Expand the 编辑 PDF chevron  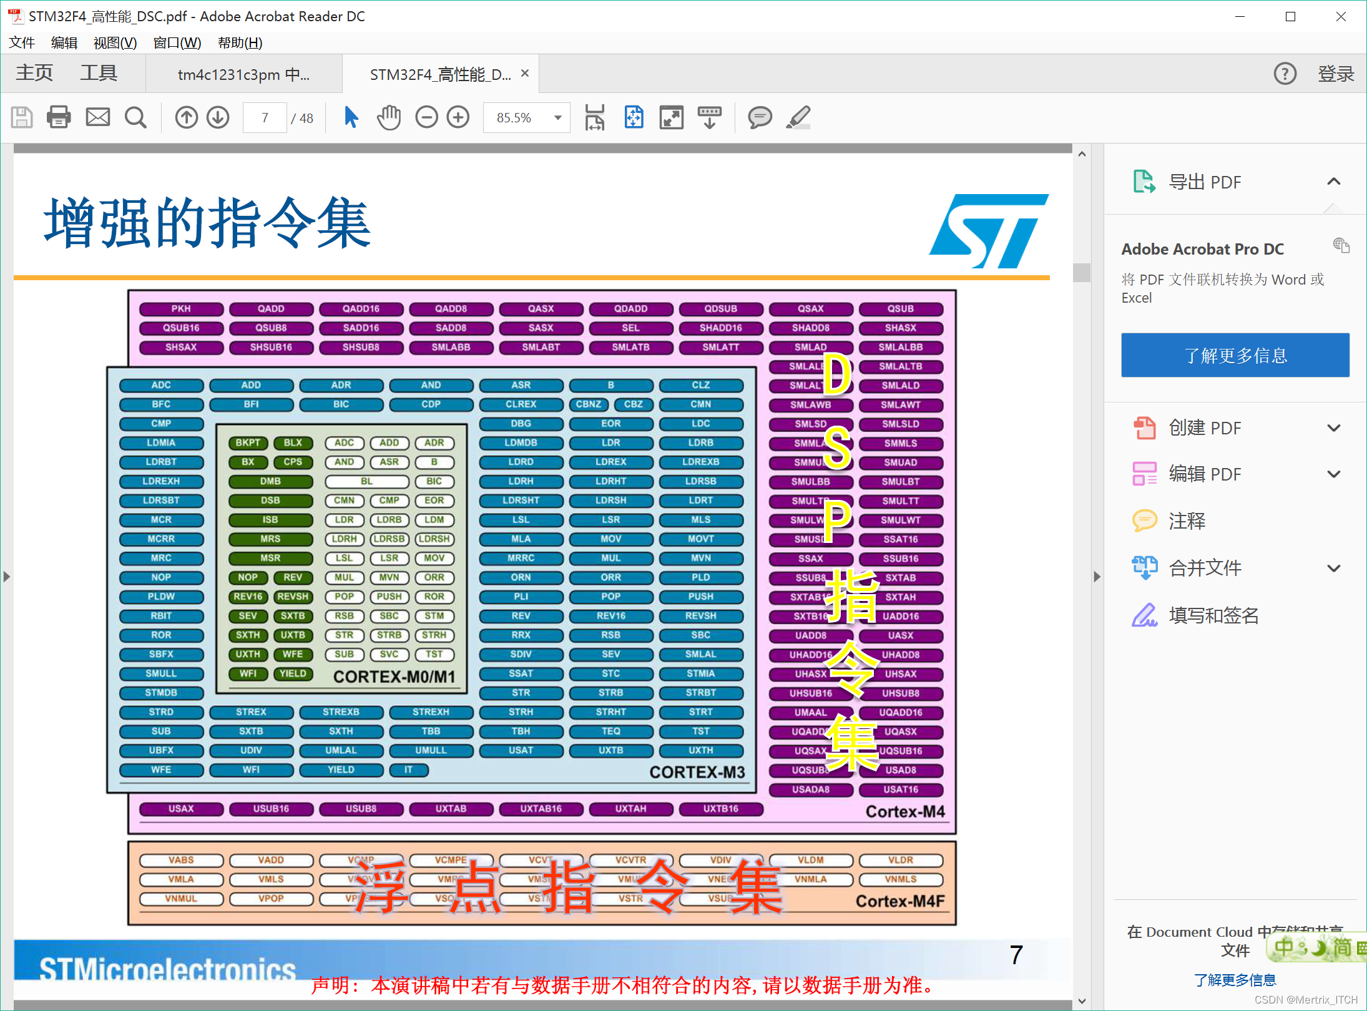[x=1334, y=474]
